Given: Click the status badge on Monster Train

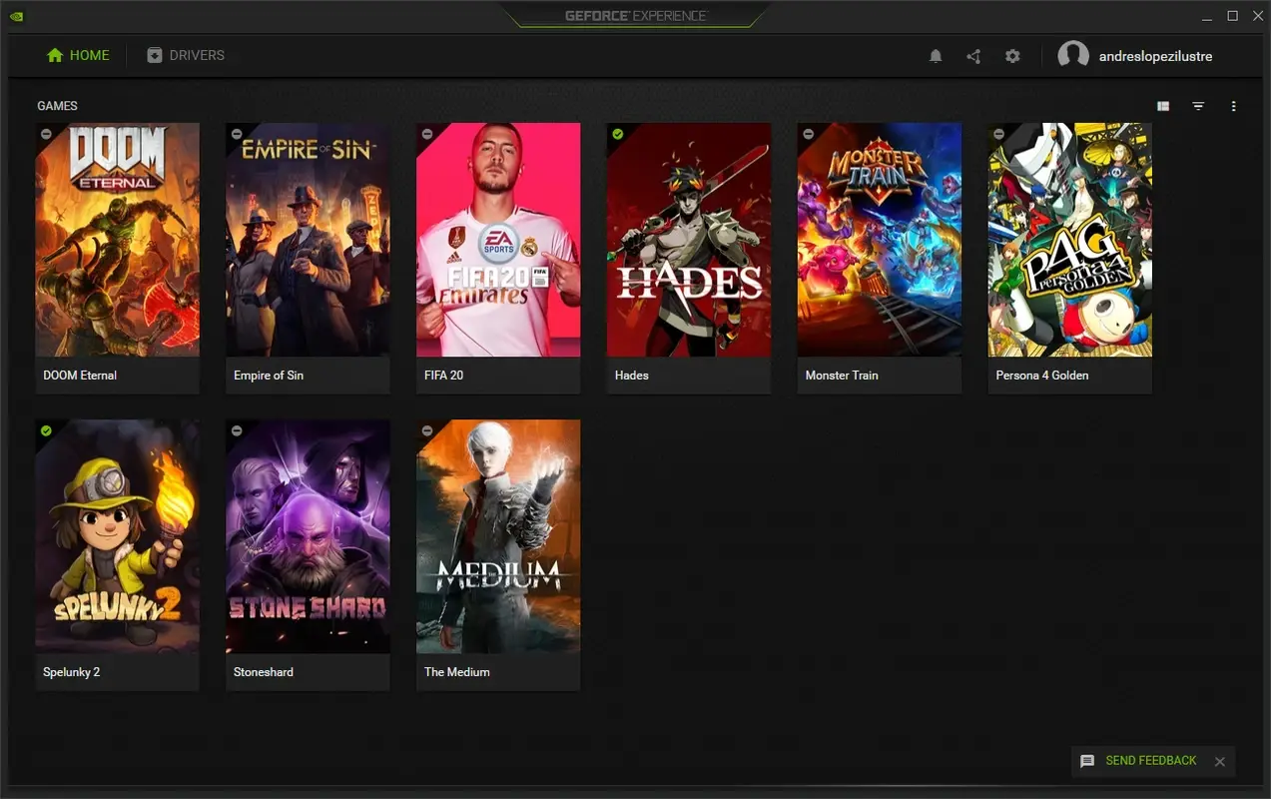Looking at the screenshot, I should [808, 133].
